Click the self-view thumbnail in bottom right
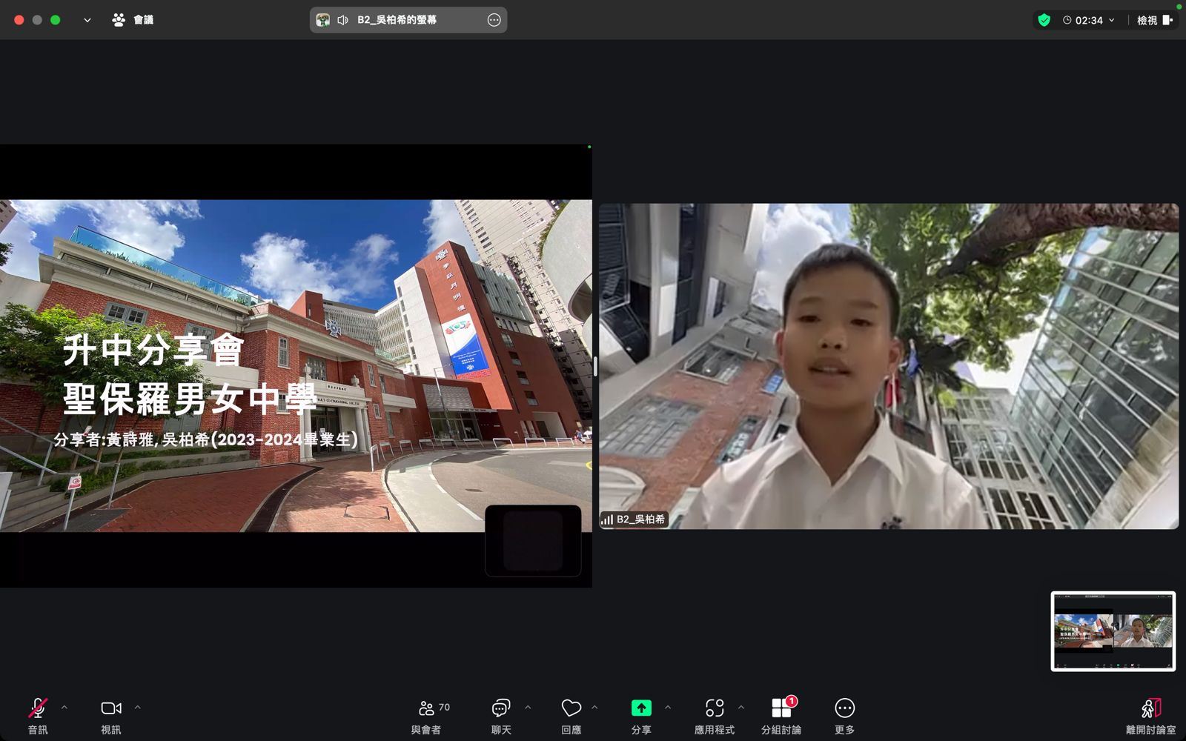Screen dimensions: 1186x741 pyautogui.click(x=1113, y=631)
